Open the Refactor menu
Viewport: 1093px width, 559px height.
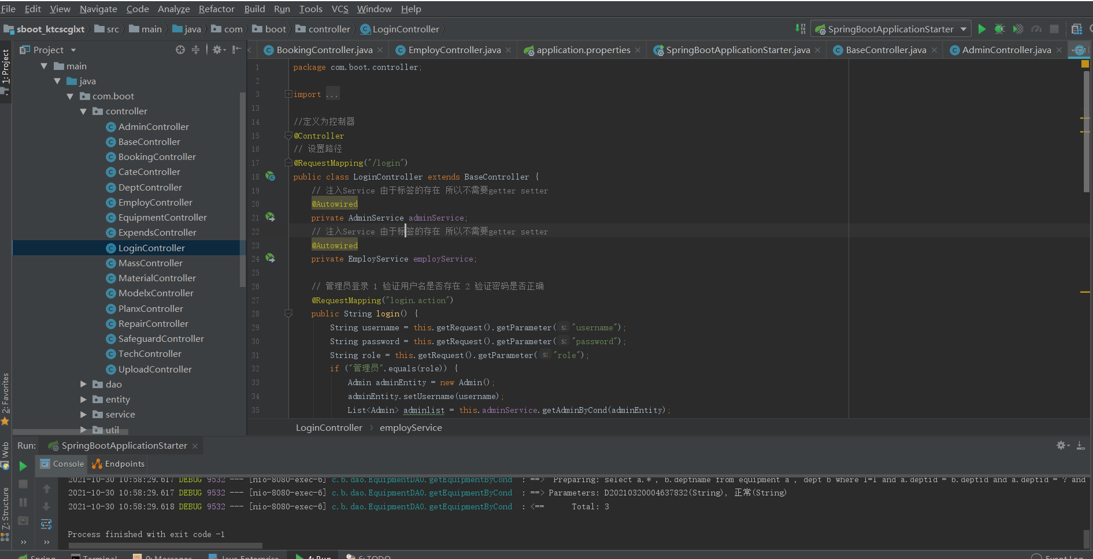[x=216, y=9]
